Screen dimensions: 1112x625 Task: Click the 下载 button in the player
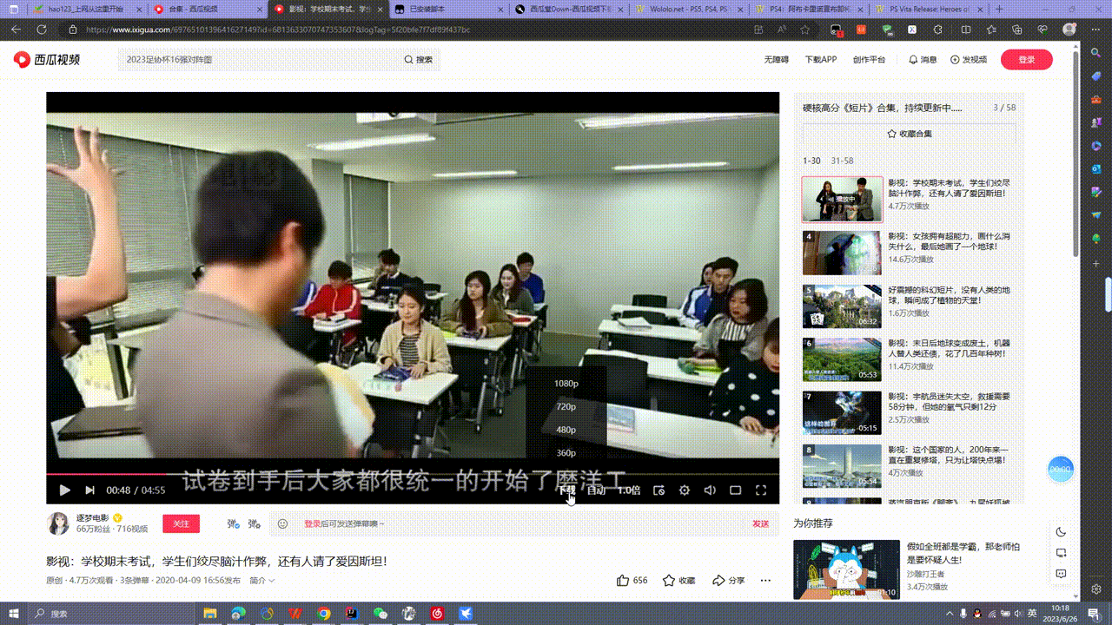pyautogui.click(x=566, y=490)
